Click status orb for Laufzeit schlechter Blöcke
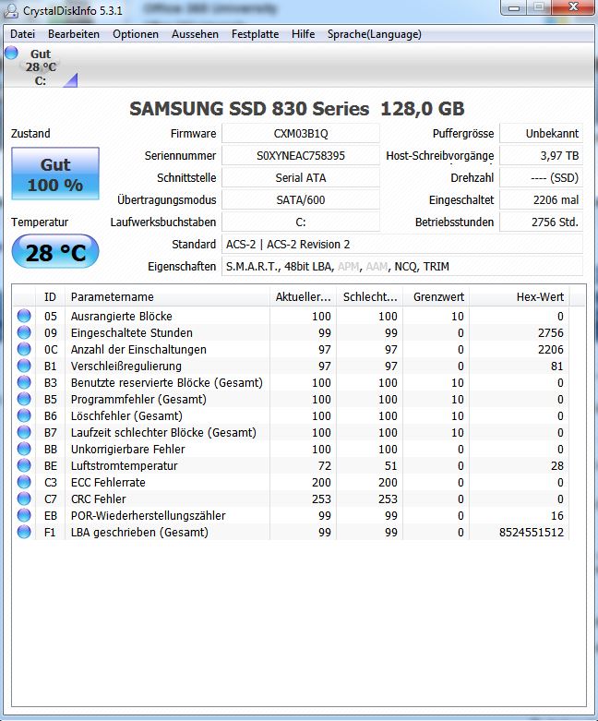 tap(24, 432)
